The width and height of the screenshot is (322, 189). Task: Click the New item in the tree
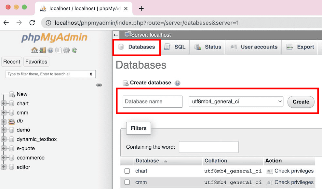coord(22,94)
